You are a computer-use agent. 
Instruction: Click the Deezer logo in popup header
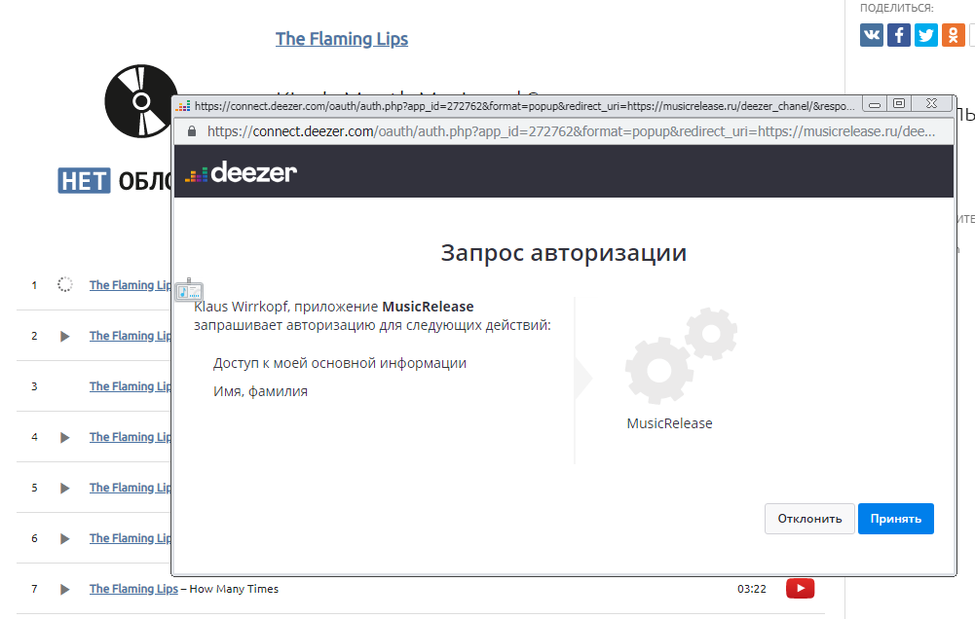click(241, 172)
